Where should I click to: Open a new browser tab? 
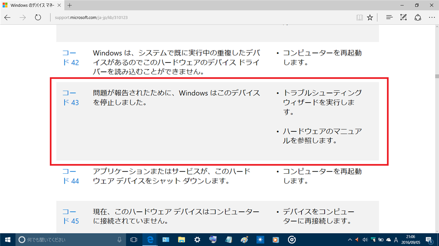(70, 5)
